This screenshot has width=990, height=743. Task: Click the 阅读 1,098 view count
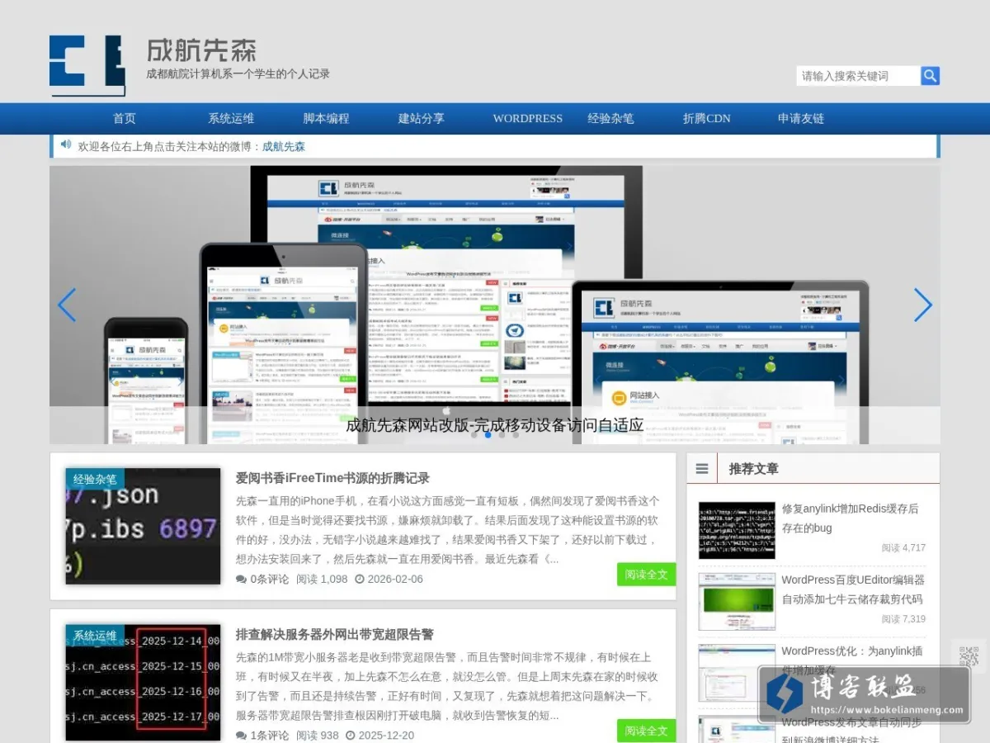pos(322,579)
